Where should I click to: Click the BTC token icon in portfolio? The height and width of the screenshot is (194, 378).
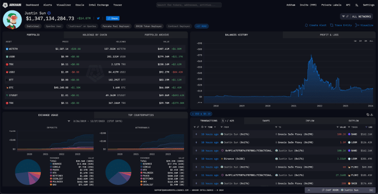click(x=7, y=88)
